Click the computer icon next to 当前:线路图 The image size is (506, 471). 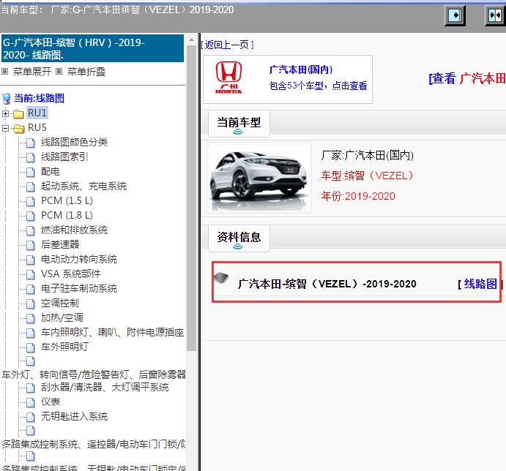[7, 98]
